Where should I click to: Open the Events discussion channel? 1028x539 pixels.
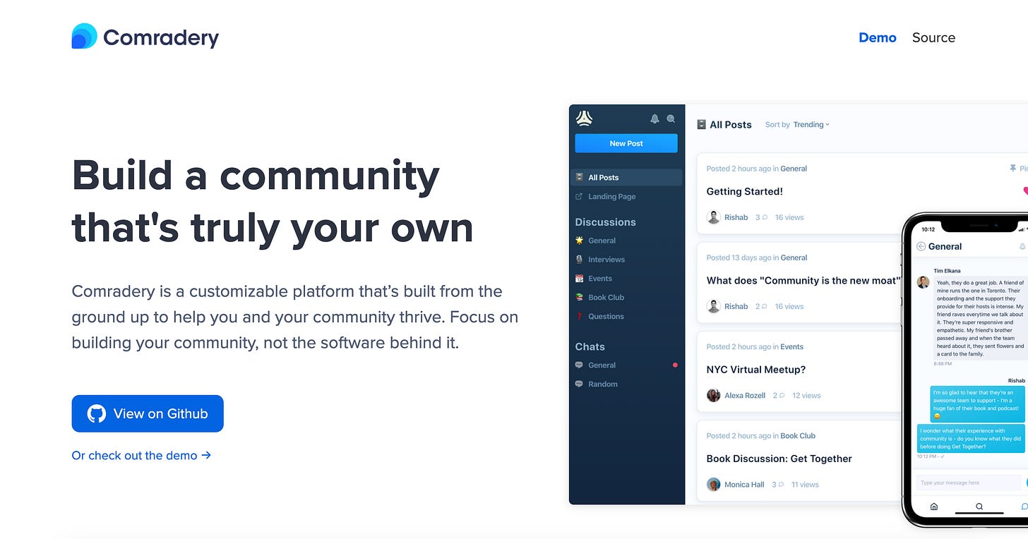click(600, 279)
